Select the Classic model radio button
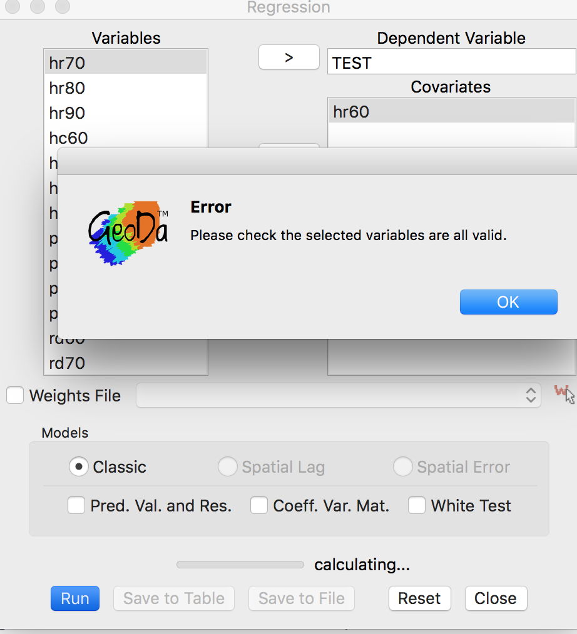 tap(78, 466)
